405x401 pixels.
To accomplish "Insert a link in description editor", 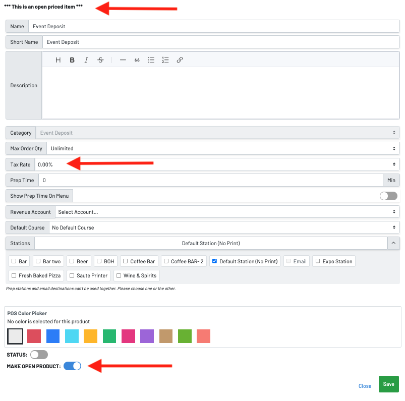I will (x=180, y=60).
